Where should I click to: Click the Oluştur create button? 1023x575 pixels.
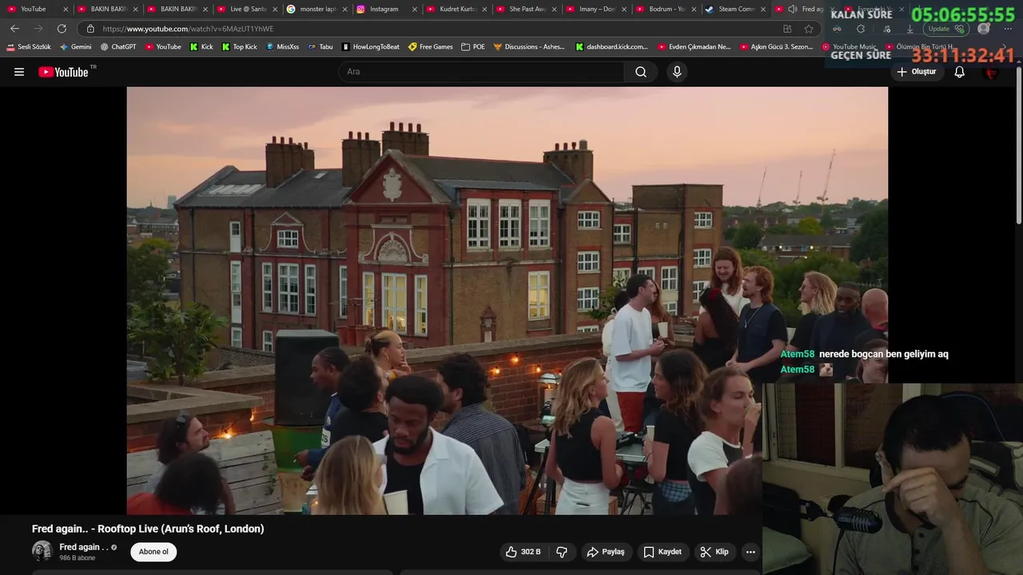click(916, 72)
